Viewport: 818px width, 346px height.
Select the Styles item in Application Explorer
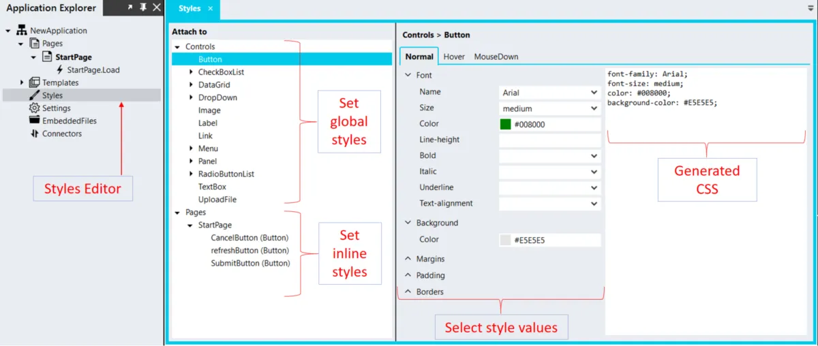[52, 95]
